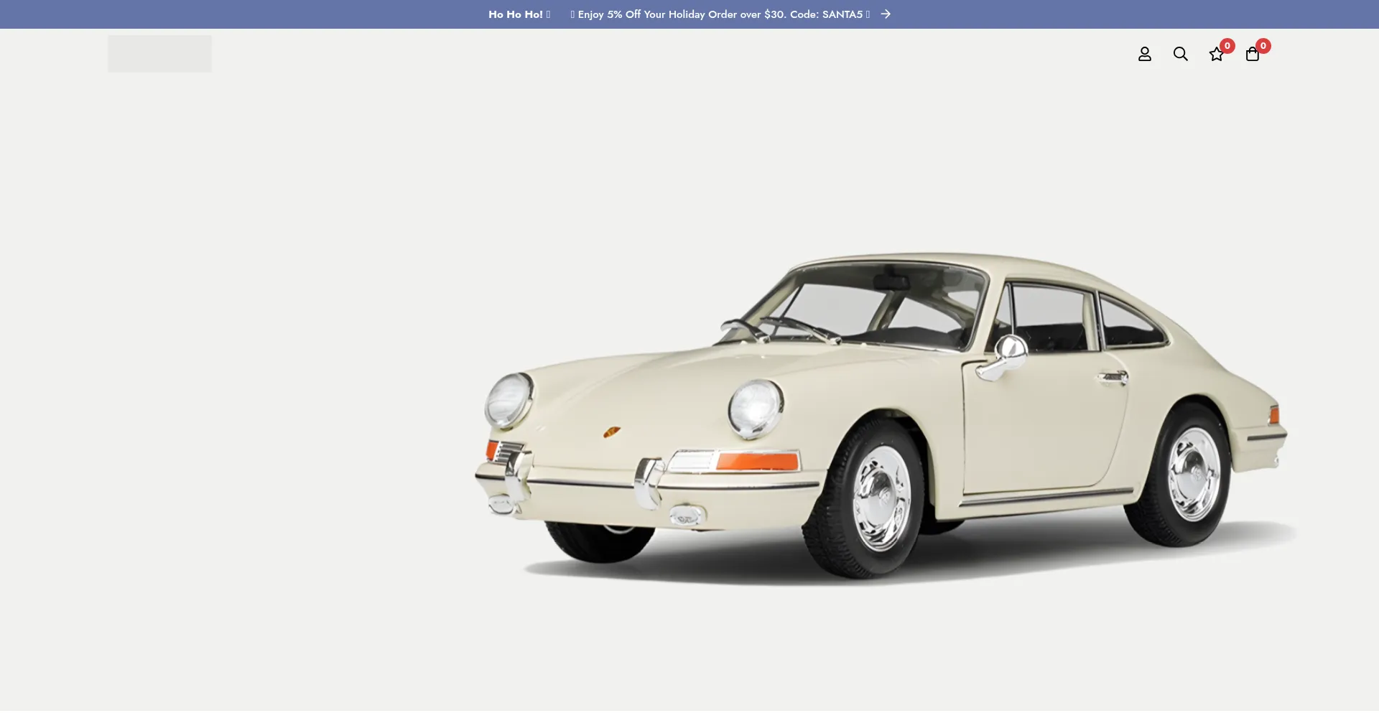View cart contents from the header
1379x713 pixels.
[x=1253, y=54]
